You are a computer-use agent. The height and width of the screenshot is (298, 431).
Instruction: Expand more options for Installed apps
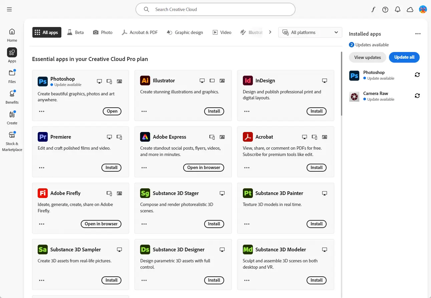pos(418,33)
